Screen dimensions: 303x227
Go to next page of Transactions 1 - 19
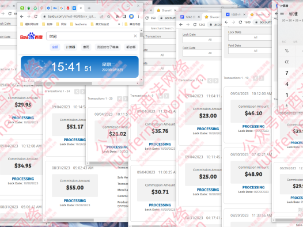tap(262, 78)
